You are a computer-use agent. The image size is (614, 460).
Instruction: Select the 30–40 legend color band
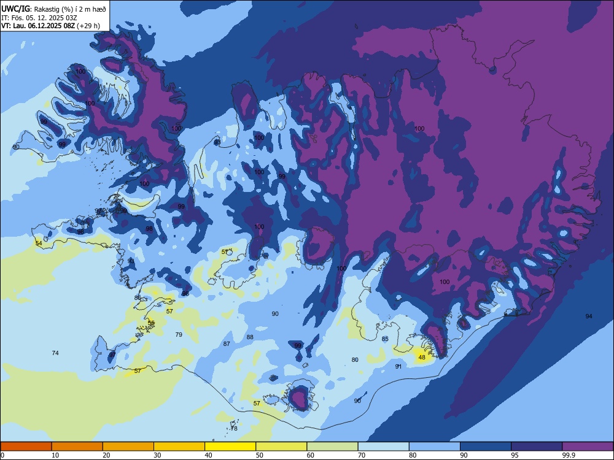point(179,447)
